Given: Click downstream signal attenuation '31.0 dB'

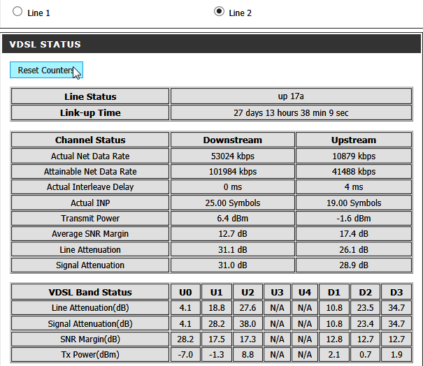Looking at the screenshot, I should click(x=233, y=265).
